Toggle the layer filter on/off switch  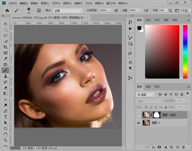point(188,95)
